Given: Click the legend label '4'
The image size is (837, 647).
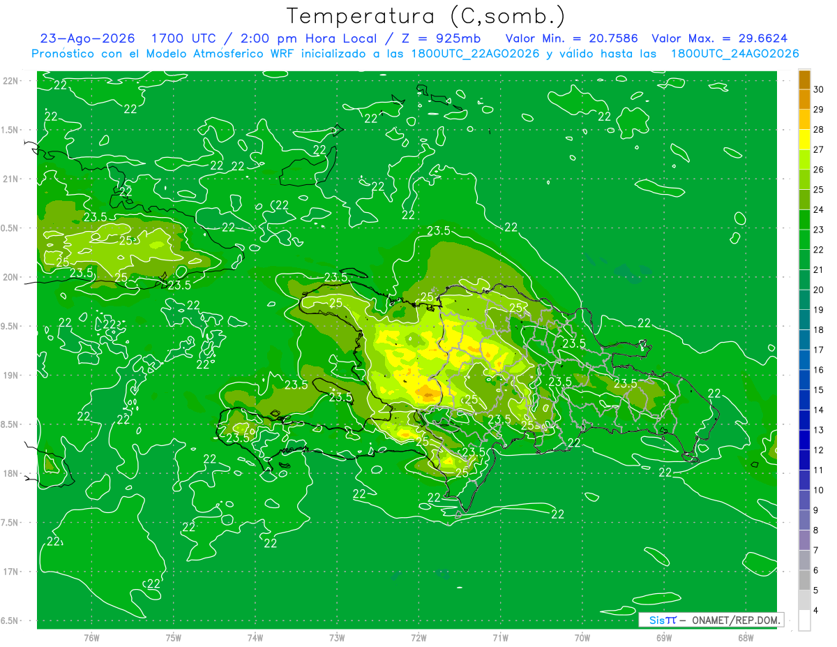Looking at the screenshot, I should click(817, 611).
